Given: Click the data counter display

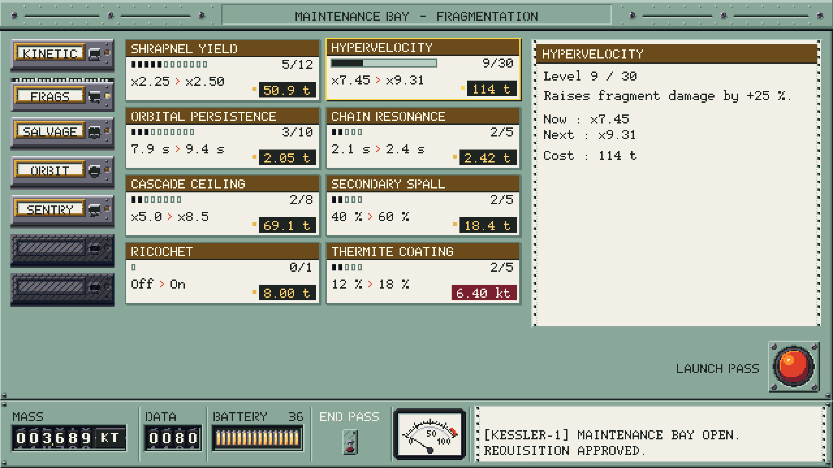Looking at the screenshot, I should [173, 438].
